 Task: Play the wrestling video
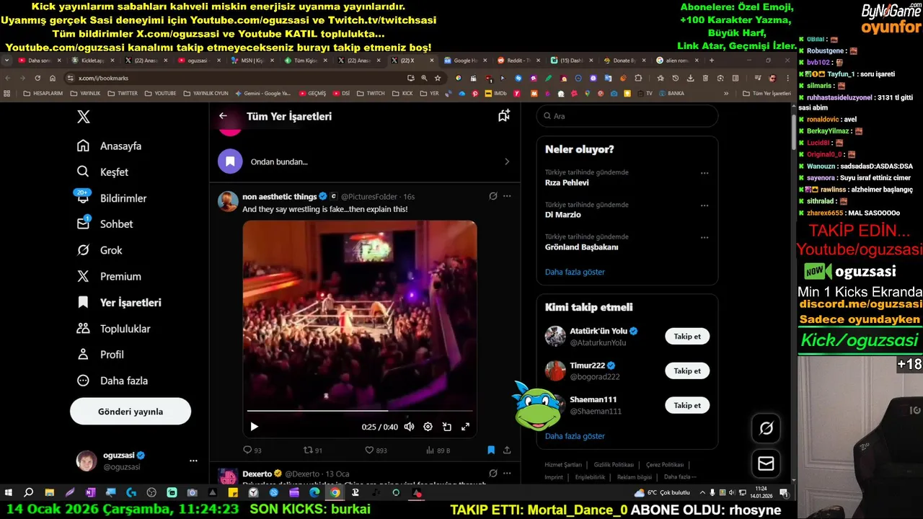(254, 427)
